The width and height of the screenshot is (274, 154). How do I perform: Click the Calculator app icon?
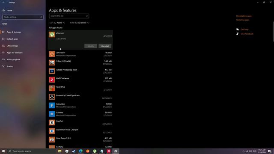pyautogui.click(x=52, y=105)
